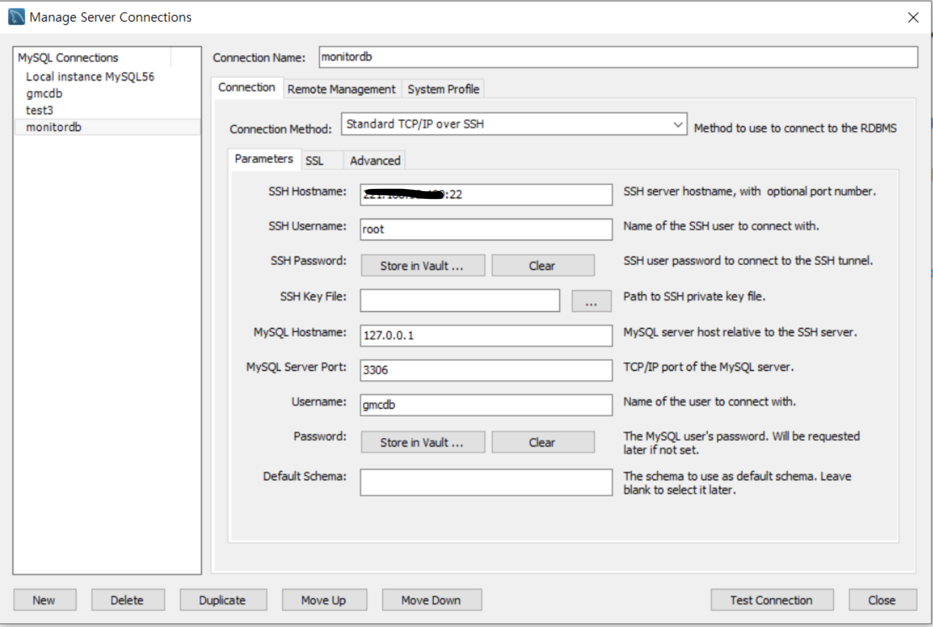Image resolution: width=933 pixels, height=627 pixels.
Task: Select the monitordb connection in list
Action: click(x=107, y=127)
